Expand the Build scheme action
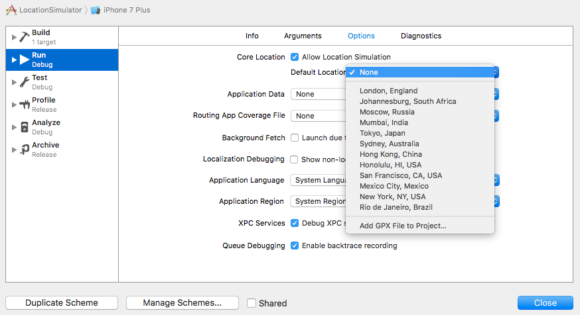This screenshot has width=580, height=315. tap(14, 37)
